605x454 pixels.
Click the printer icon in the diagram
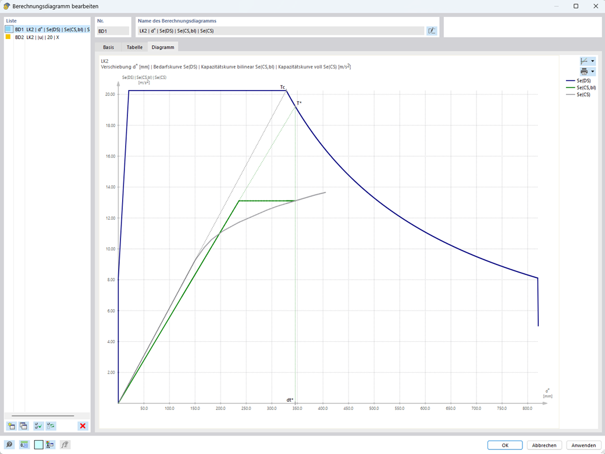click(584, 72)
